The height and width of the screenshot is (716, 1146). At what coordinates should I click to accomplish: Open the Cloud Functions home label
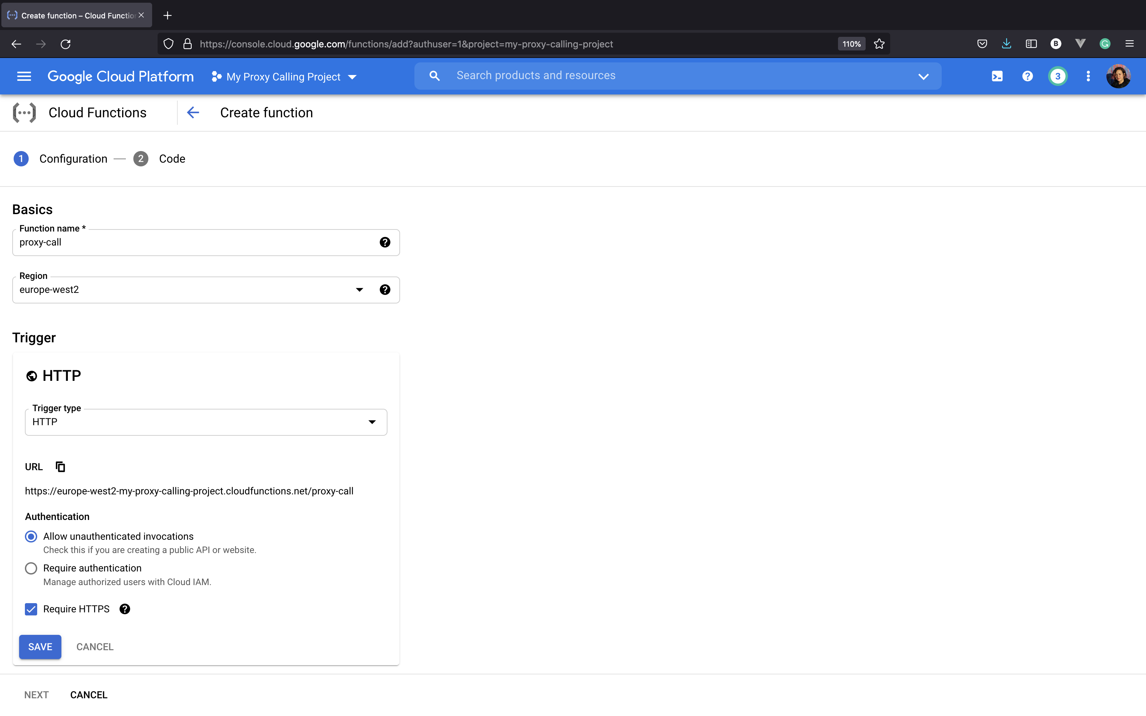coord(98,113)
